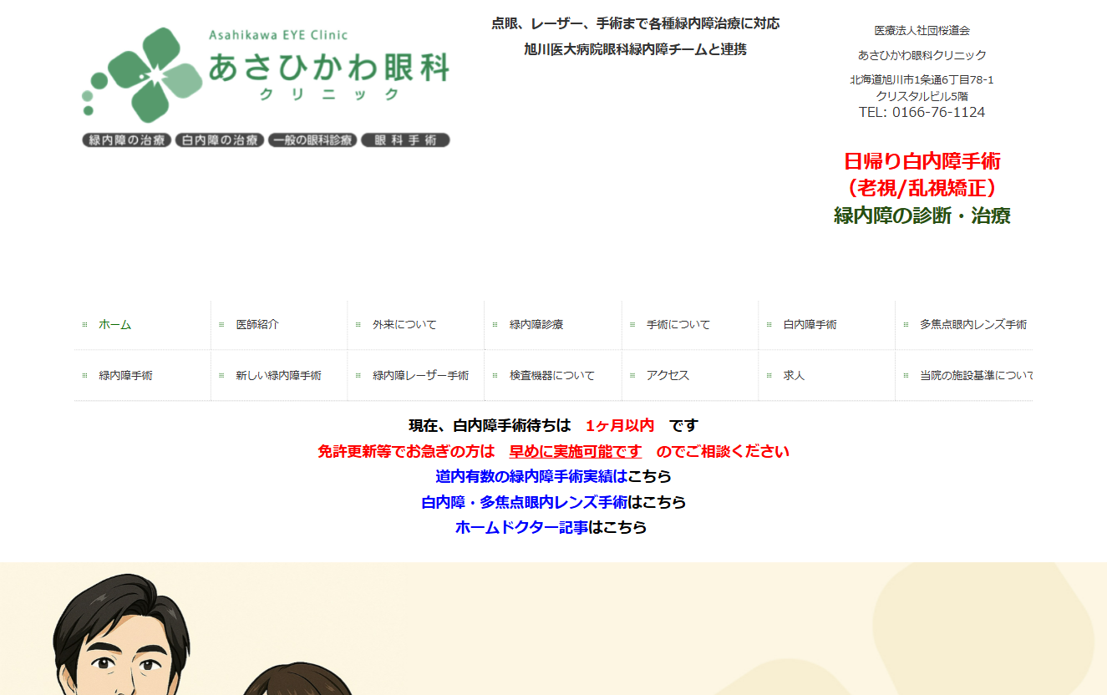Open 手術について navigation item
Screen dimensions: 1107x695
tap(678, 325)
